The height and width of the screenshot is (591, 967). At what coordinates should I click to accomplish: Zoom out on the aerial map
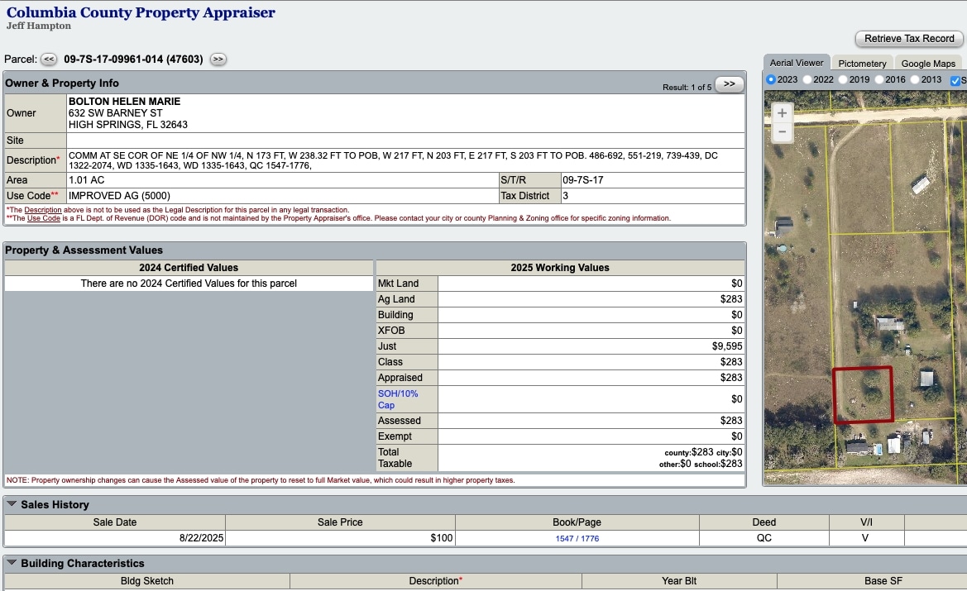[782, 132]
